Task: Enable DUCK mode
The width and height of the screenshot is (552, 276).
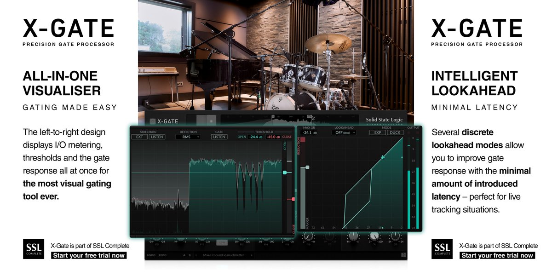Action: (x=395, y=132)
